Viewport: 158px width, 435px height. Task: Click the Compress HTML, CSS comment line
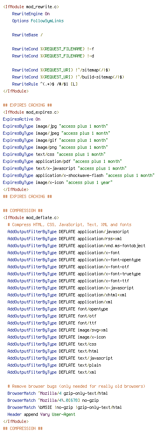pyautogui.click(x=69, y=225)
